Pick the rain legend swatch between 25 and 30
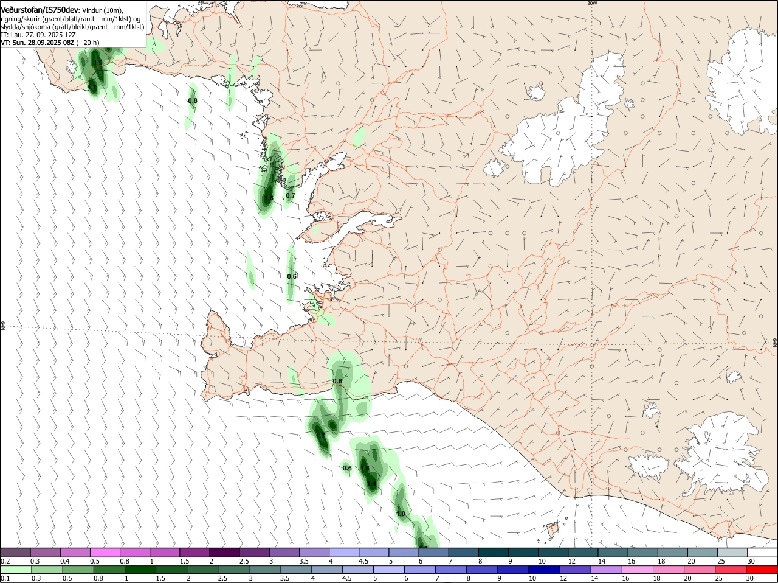Image resolution: width=778 pixels, height=583 pixels. coord(730,570)
